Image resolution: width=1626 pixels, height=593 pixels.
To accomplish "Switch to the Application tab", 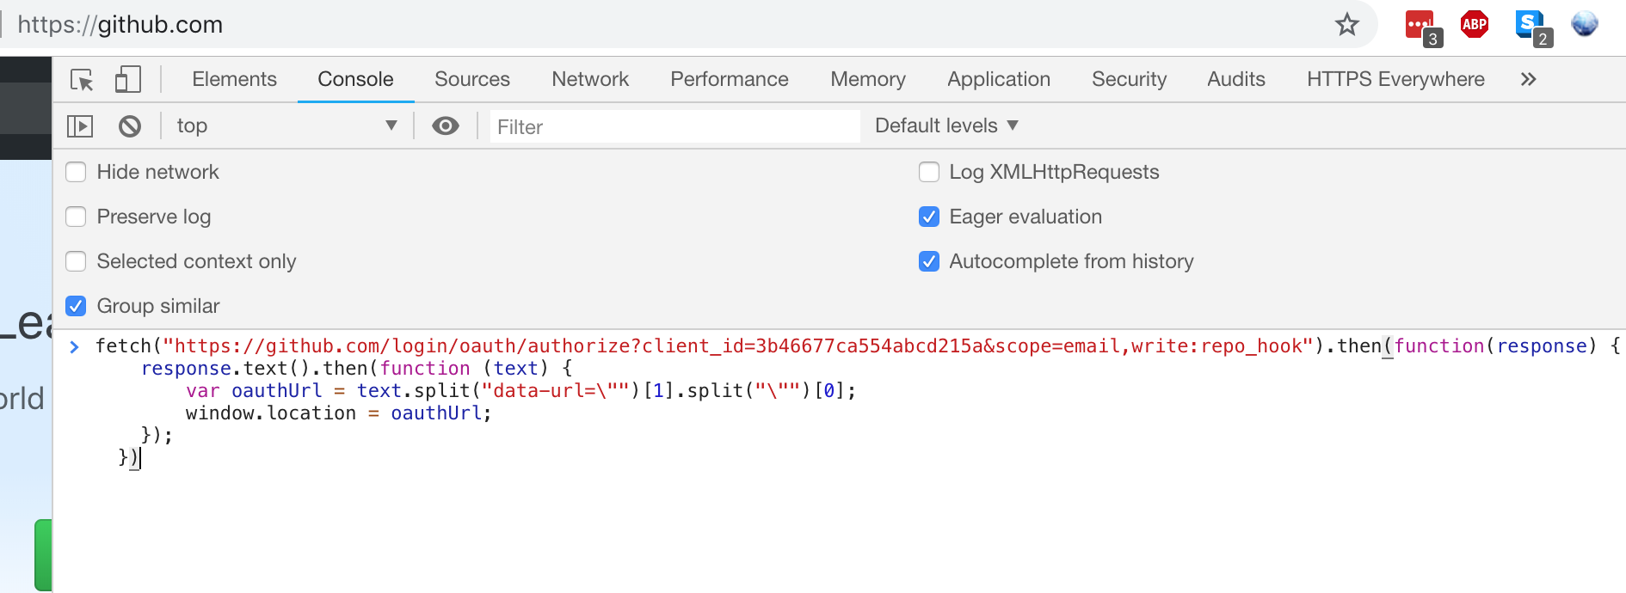I will tap(999, 79).
